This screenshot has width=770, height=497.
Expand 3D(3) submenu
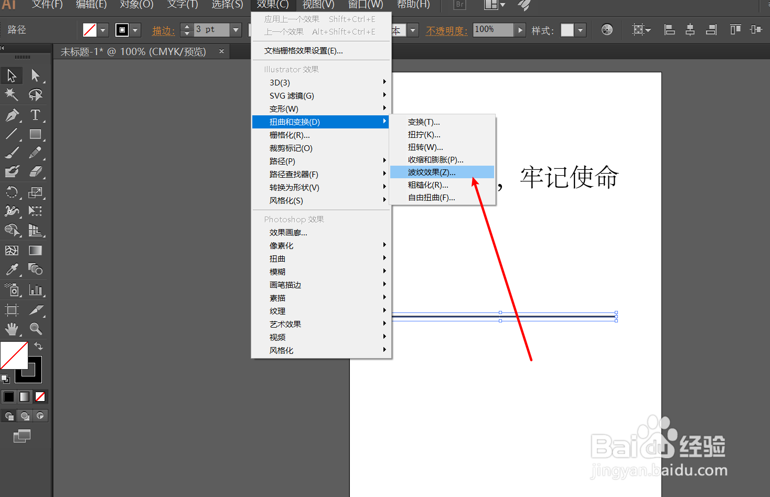tap(321, 82)
